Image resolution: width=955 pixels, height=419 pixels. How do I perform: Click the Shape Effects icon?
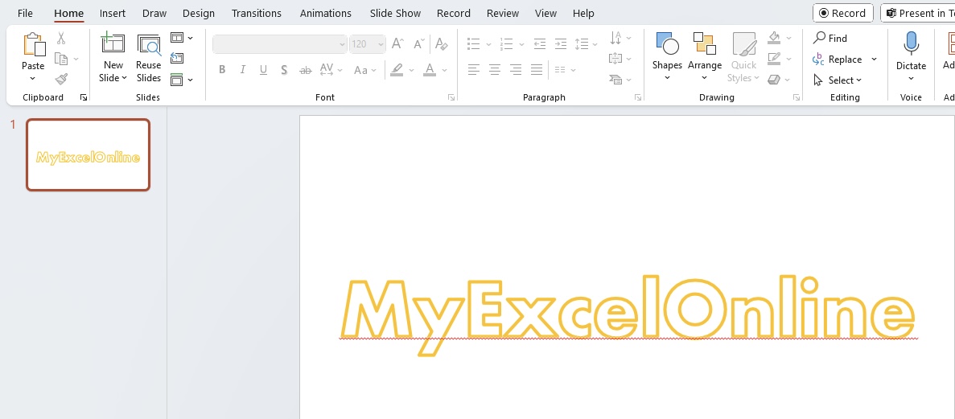(774, 79)
